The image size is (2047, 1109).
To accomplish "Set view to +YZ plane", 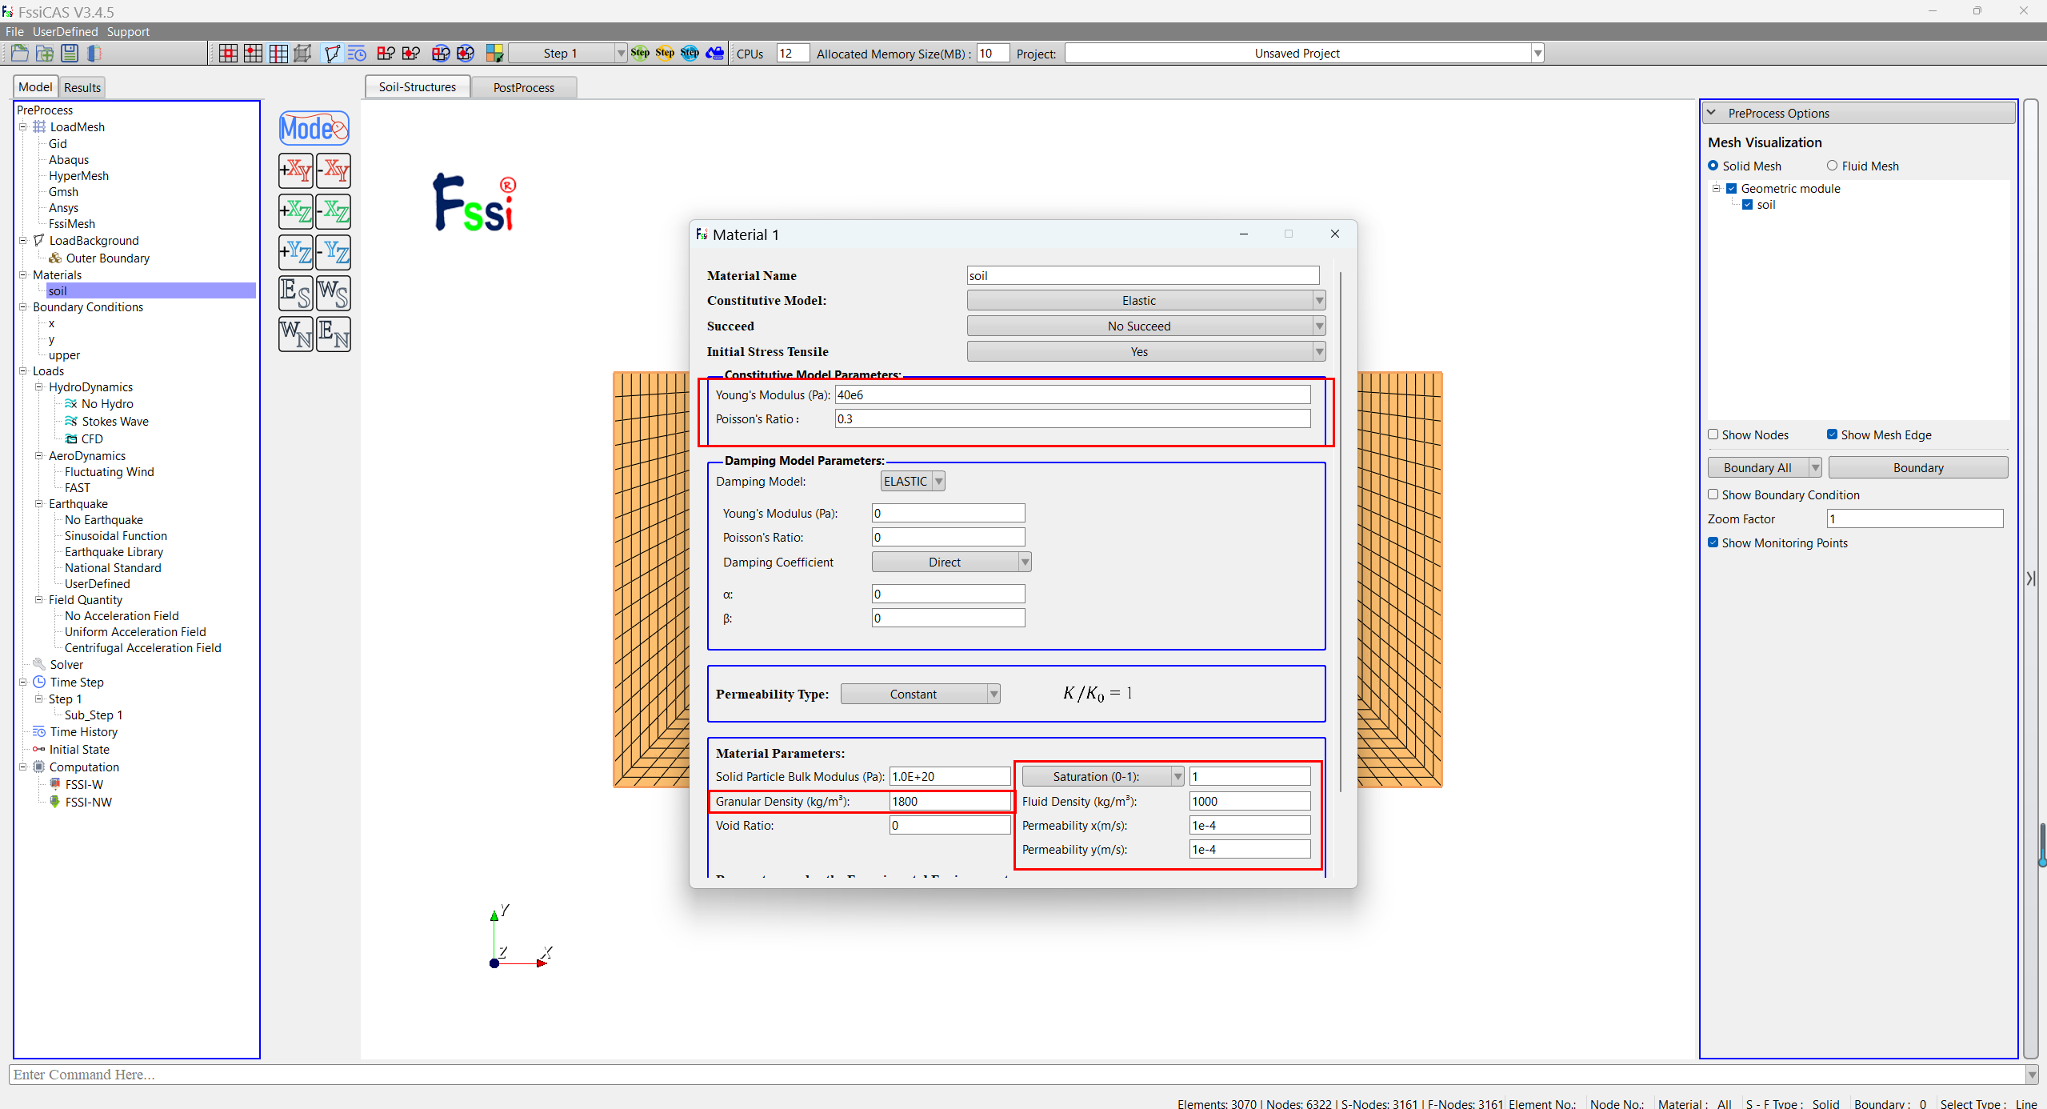I will pos(296,252).
